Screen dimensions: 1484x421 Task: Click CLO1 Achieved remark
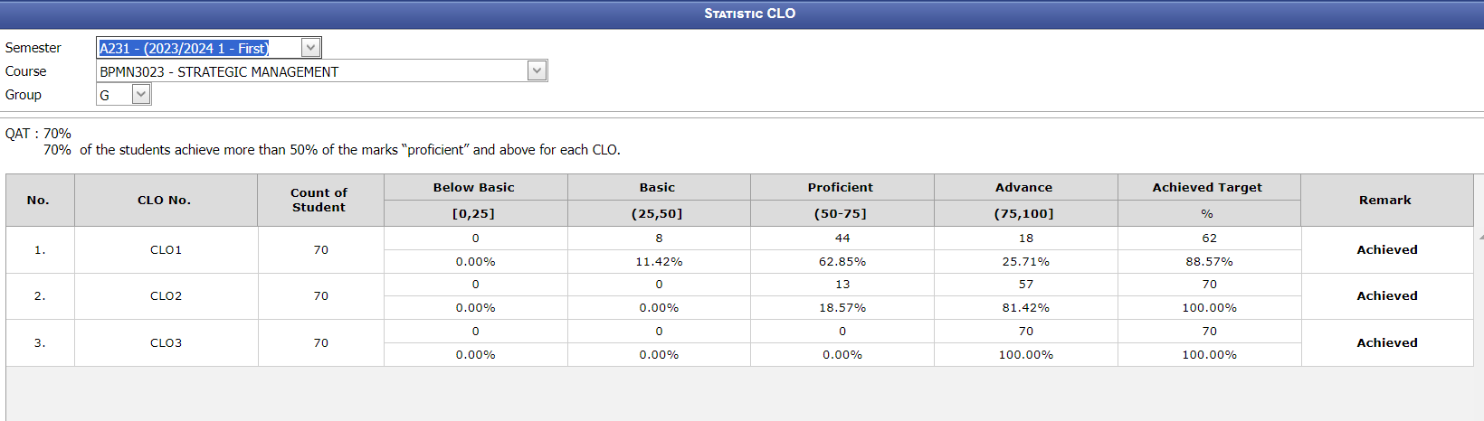1387,250
